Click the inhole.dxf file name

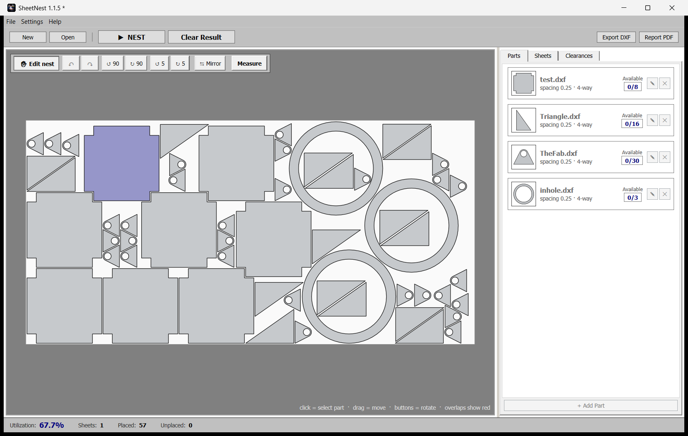point(557,190)
